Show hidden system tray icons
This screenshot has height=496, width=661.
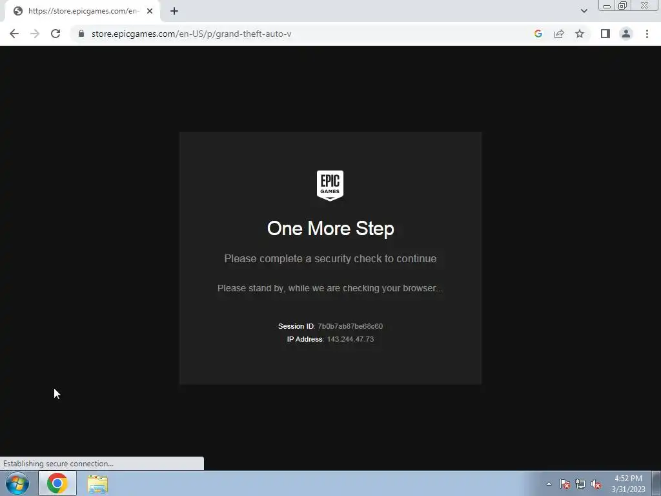pos(549,484)
